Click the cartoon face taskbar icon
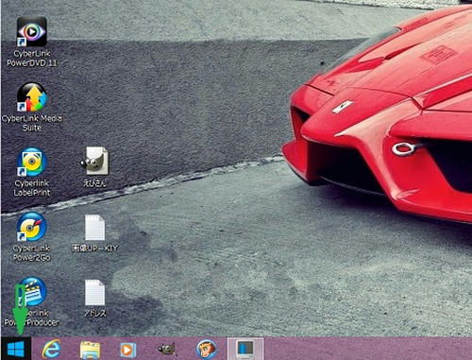Image resolution: width=472 pixels, height=360 pixels. tap(207, 349)
